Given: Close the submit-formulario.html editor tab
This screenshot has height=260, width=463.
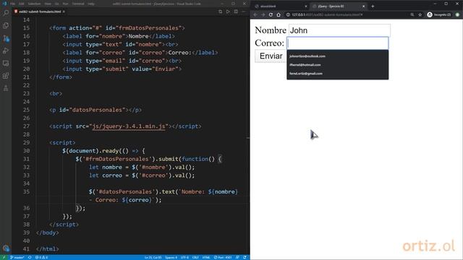Looking at the screenshot, I should pyautogui.click(x=64, y=12).
